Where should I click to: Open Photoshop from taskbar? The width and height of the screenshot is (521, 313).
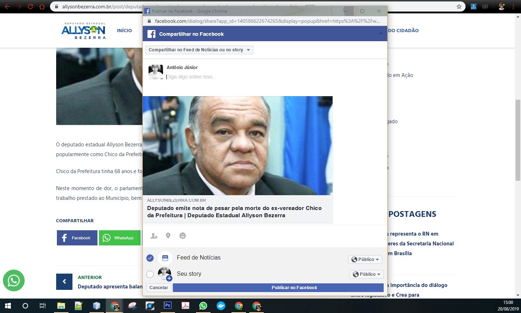167,306
